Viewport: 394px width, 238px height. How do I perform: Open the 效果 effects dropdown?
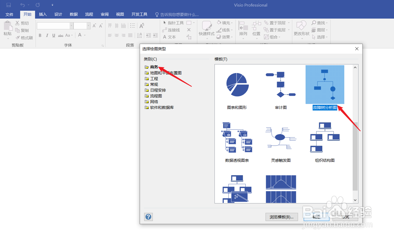(x=225, y=37)
